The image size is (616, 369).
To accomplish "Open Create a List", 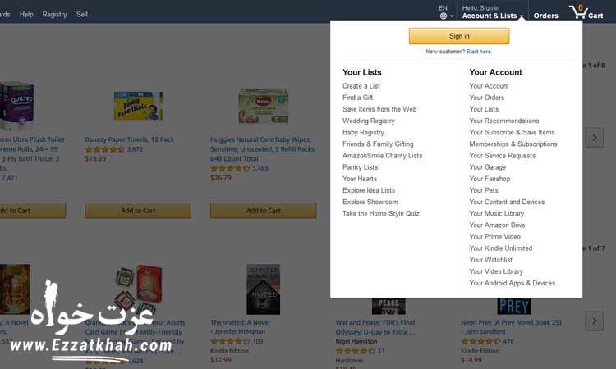I will pos(361,86).
